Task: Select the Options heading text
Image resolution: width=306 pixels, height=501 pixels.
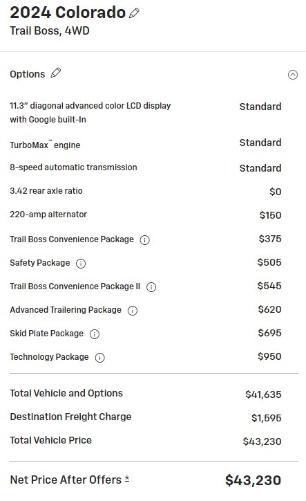Action: click(x=28, y=74)
